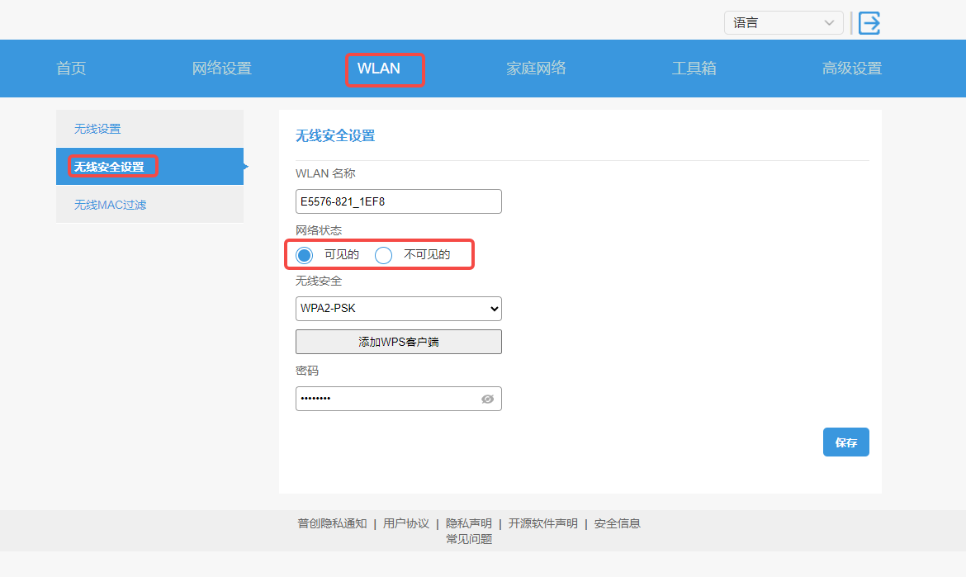This screenshot has height=577, width=966.
Task: Switch to the 高级设置 tab
Action: pyautogui.click(x=851, y=69)
